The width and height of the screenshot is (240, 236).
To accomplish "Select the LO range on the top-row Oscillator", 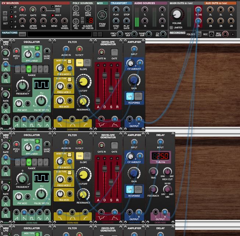I will pos(18,69).
